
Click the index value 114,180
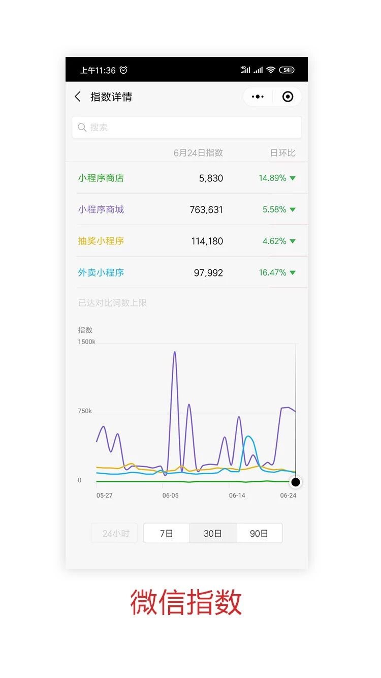[207, 241]
